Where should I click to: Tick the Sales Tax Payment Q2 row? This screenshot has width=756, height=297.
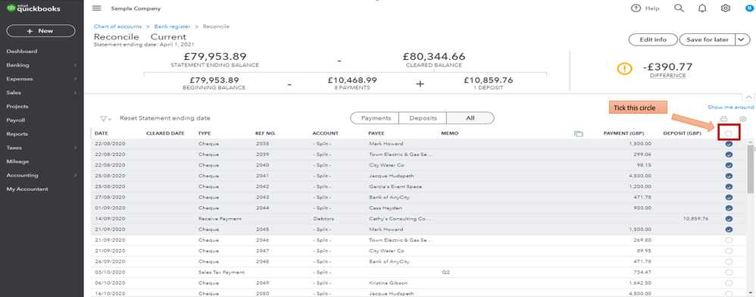729,272
